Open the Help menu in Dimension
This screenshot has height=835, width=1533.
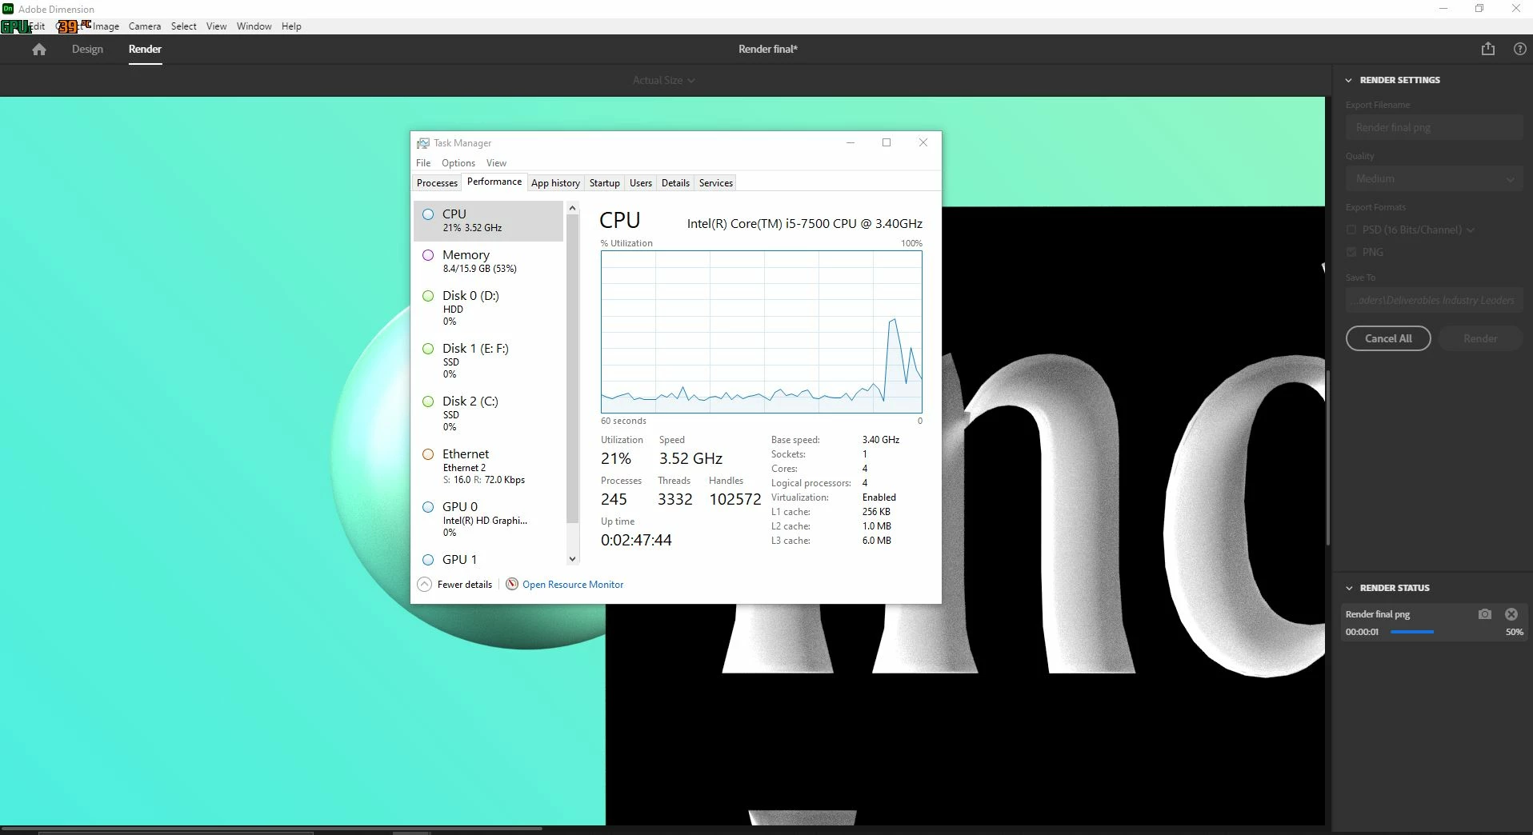(x=291, y=26)
